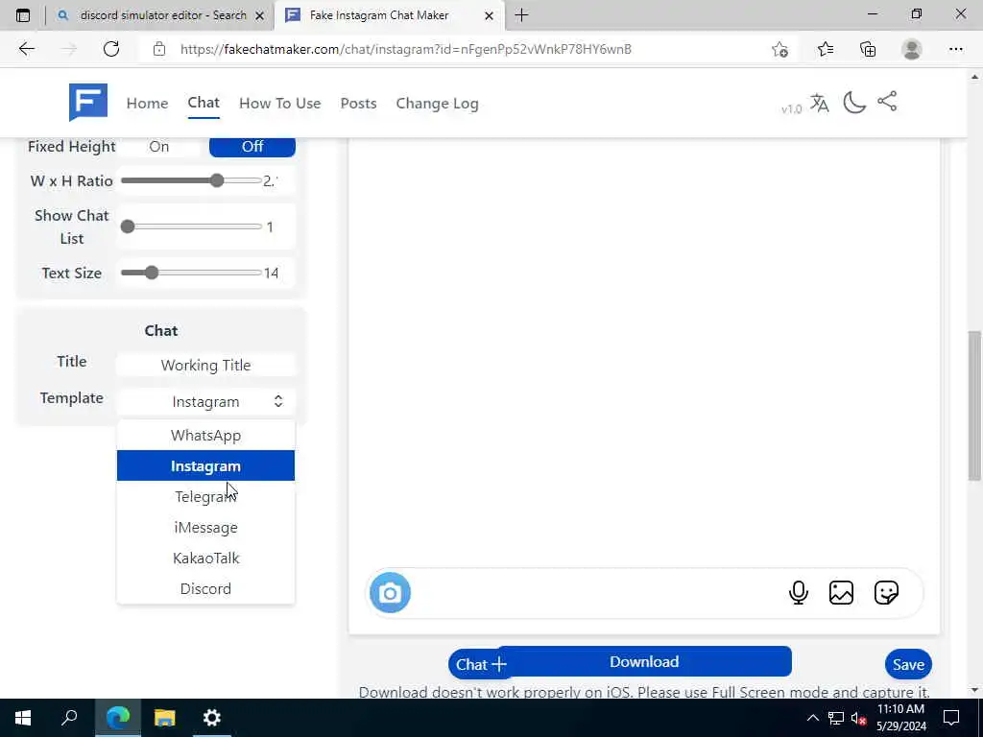Screen dimensions: 983x737
Task: Click the muted volume tray icon
Action: (858, 718)
